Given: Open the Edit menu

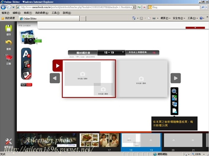Looking at the screenshot, I should pos(16,13).
